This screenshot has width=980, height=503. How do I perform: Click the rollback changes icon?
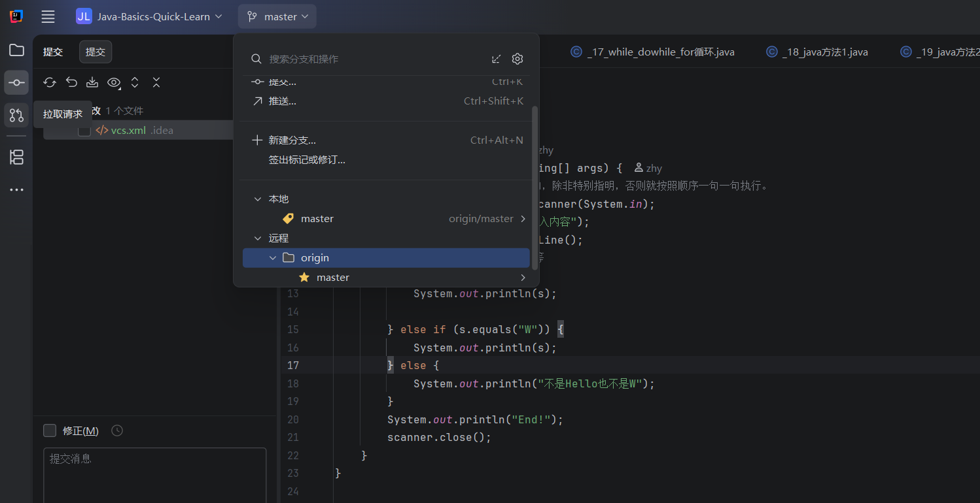71,82
